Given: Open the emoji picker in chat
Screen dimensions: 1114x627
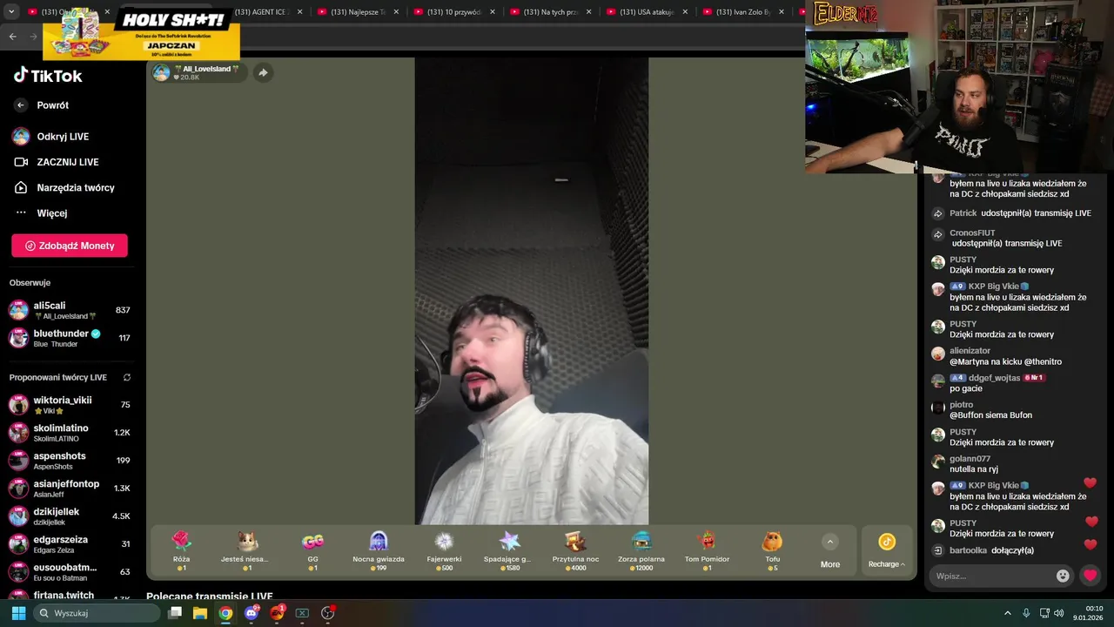Looking at the screenshot, I should pos(1063,576).
